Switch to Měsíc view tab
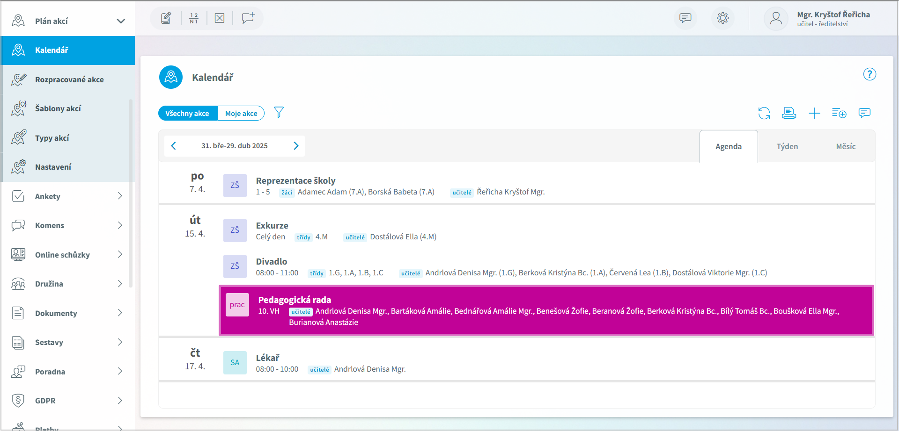Image resolution: width=899 pixels, height=431 pixels. click(x=846, y=146)
